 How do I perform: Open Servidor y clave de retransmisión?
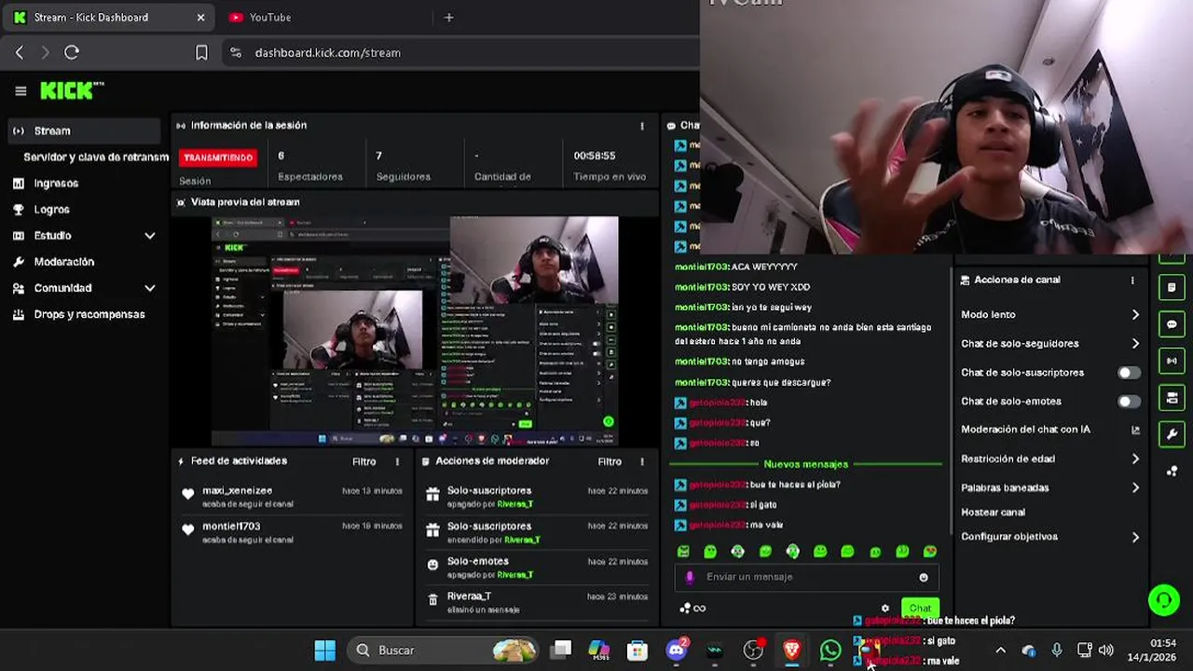coord(96,157)
